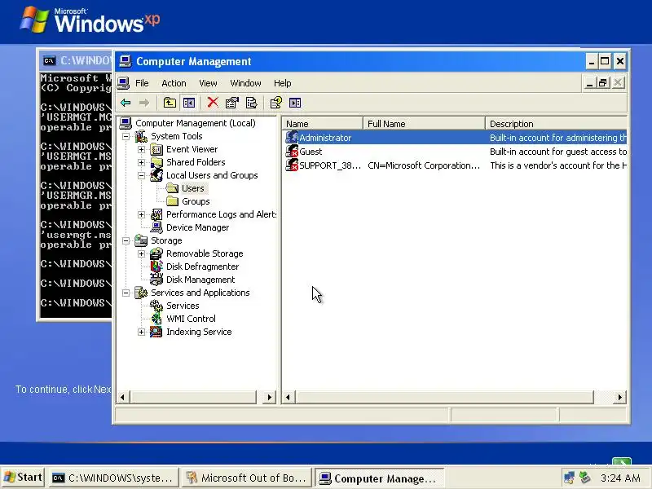The width and height of the screenshot is (652, 489).
Task: Click the command prompt window title bar
Action: (76, 60)
